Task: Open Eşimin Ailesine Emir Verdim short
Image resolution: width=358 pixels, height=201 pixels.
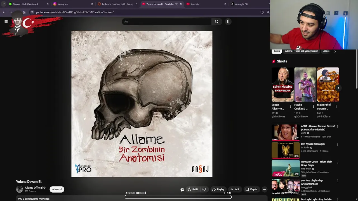Action: (282, 85)
